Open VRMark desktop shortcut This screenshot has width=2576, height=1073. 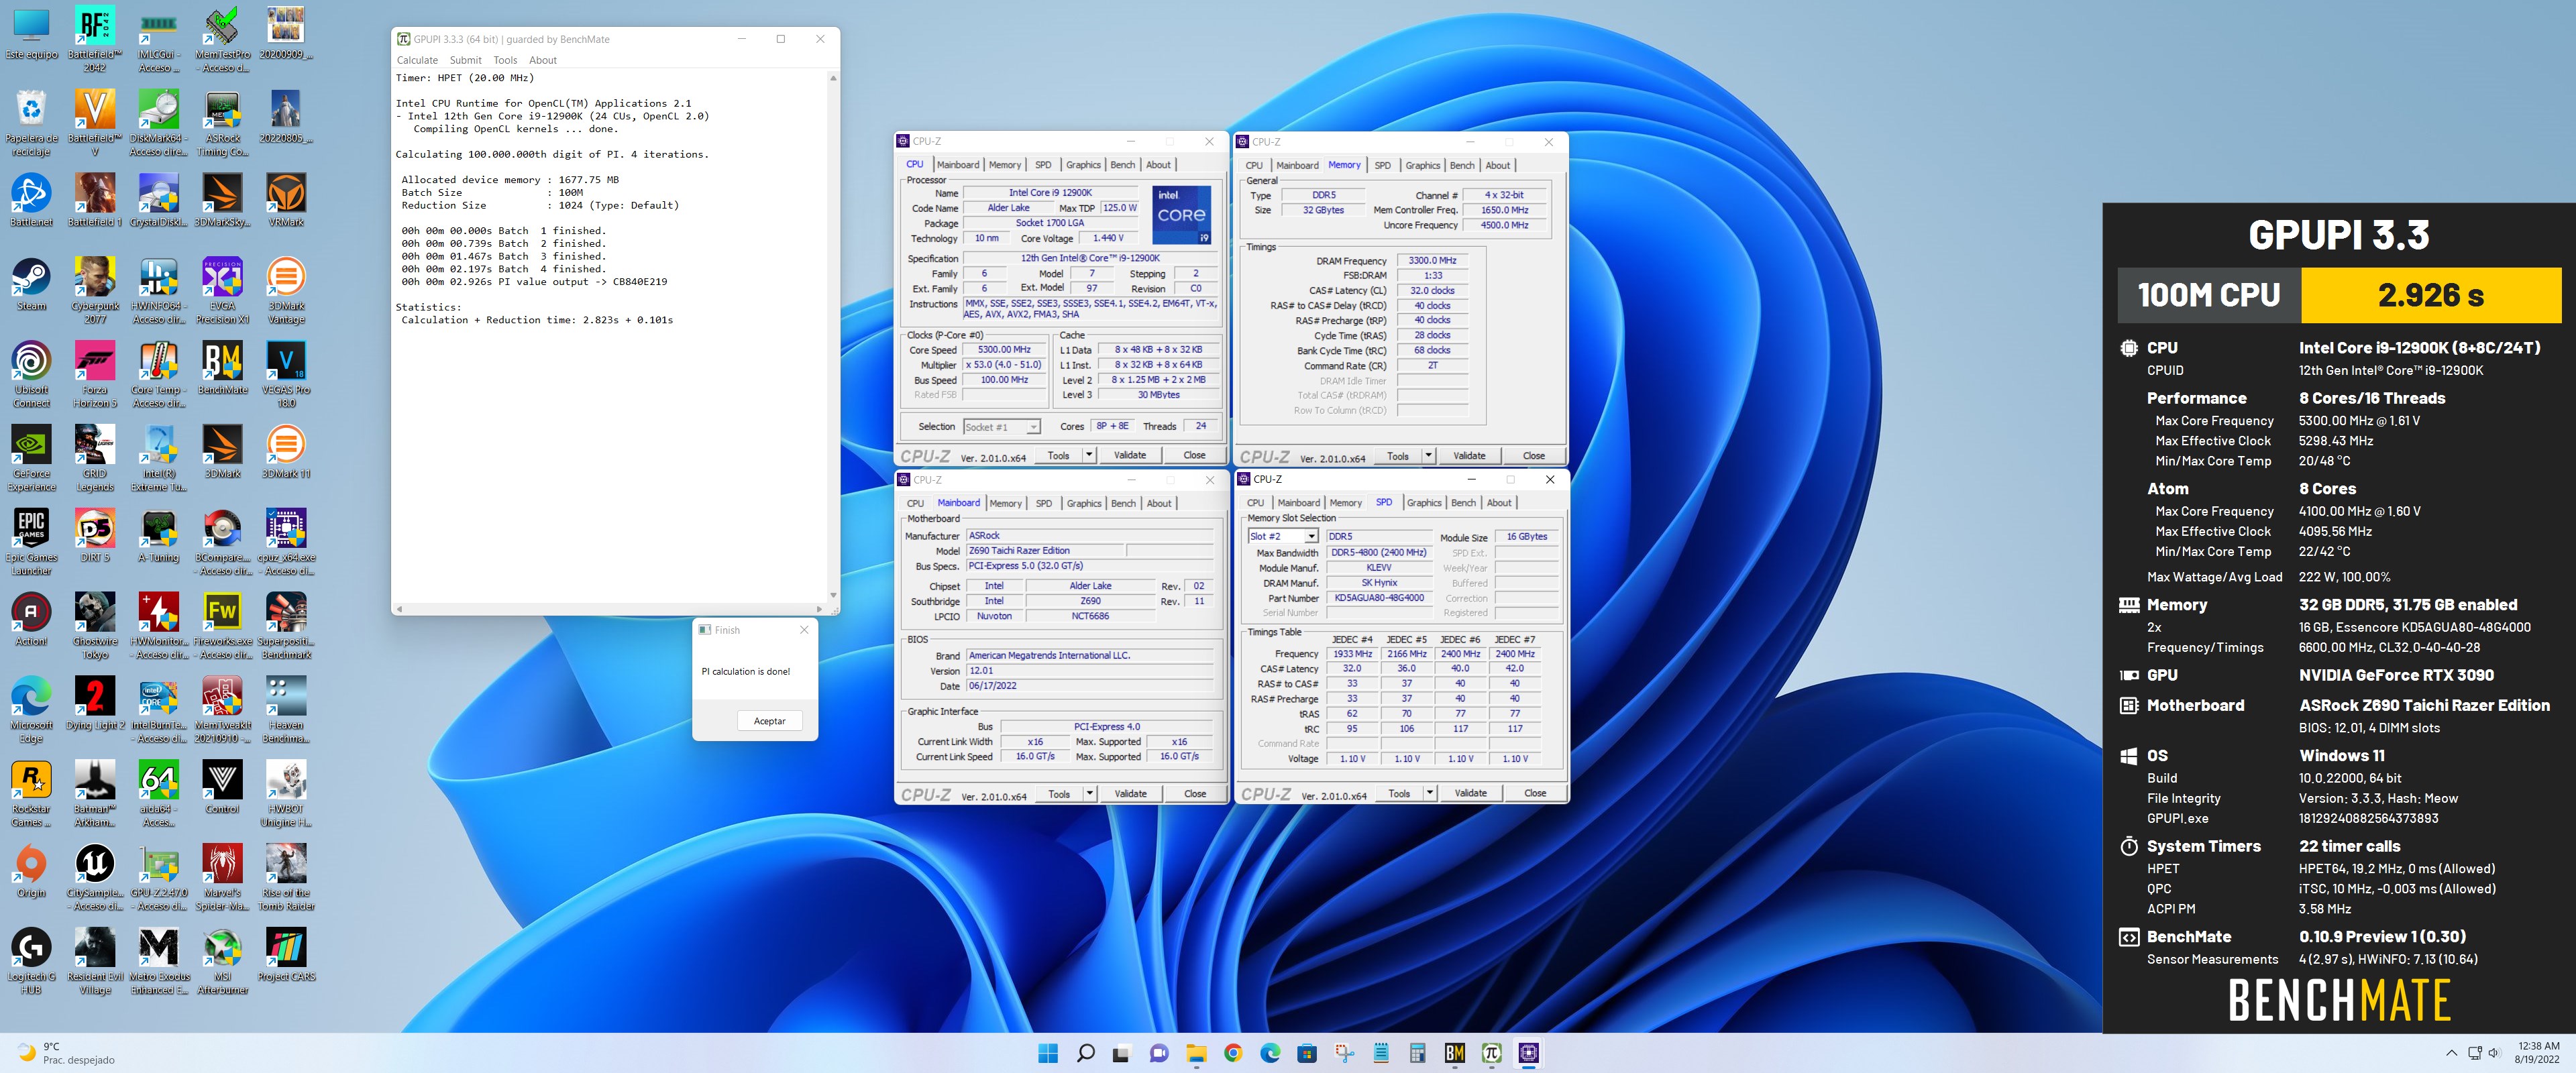[286, 200]
